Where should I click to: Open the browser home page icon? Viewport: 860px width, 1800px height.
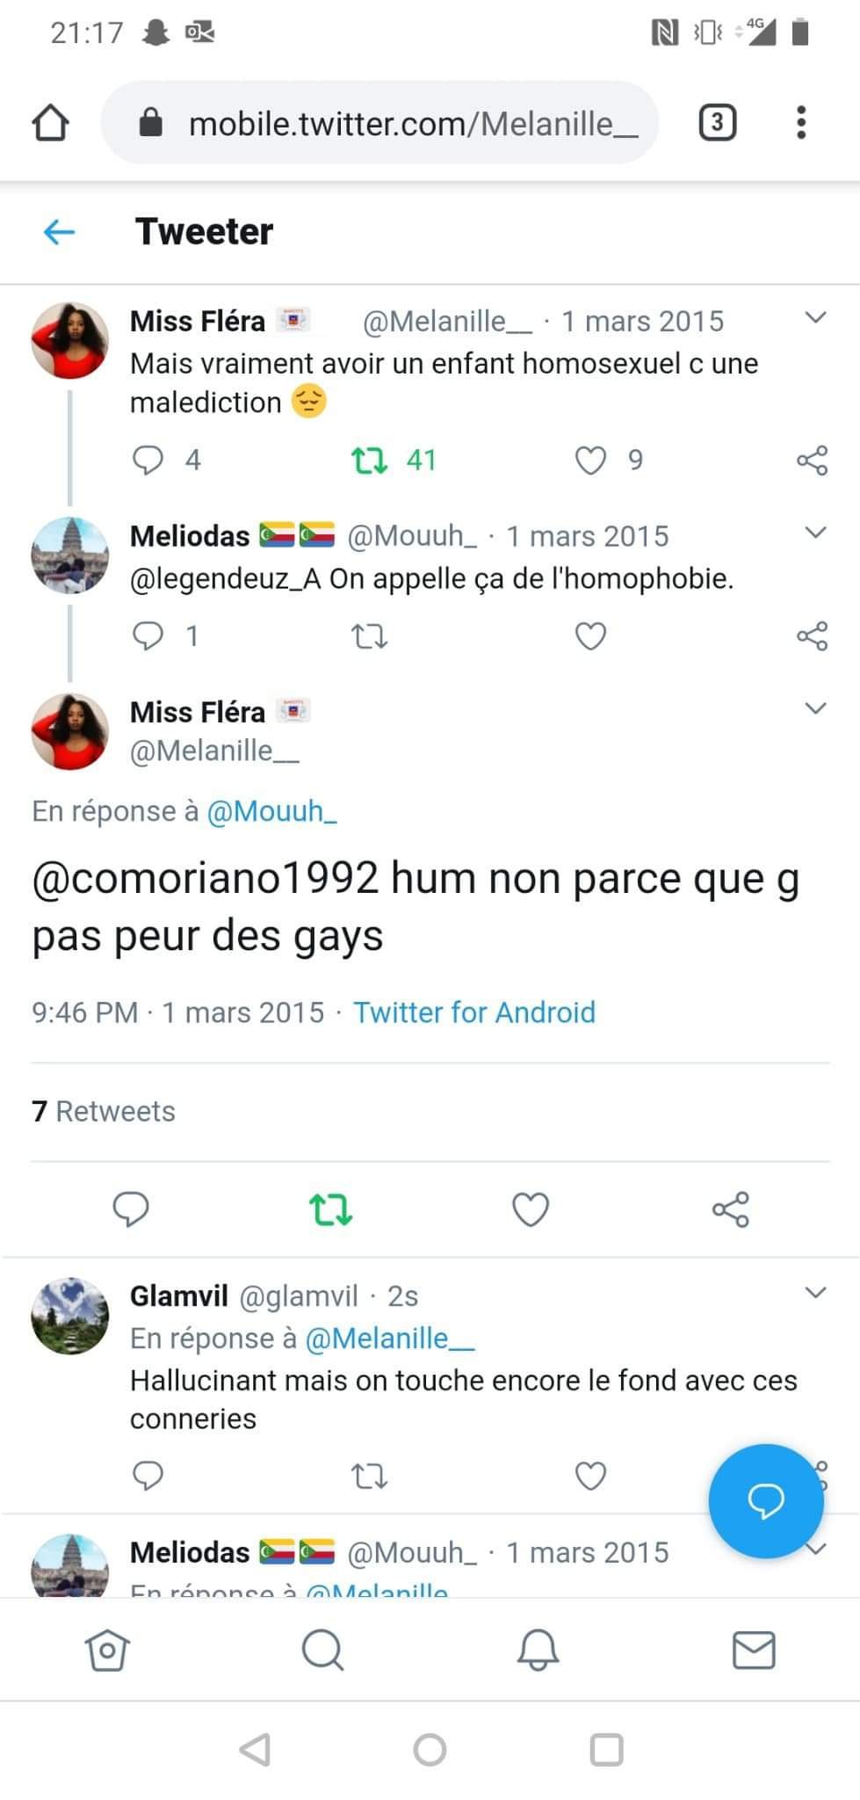click(50, 123)
